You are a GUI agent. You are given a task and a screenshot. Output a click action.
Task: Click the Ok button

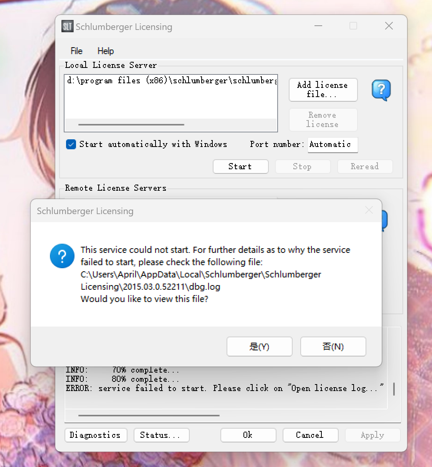pyautogui.click(x=248, y=435)
